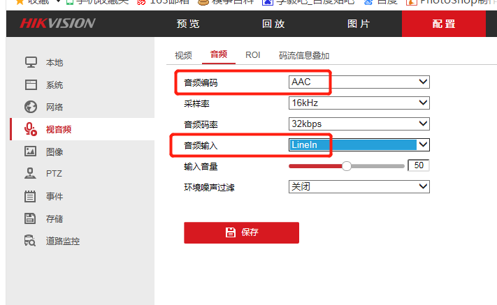
Task: Click the 本地 monitor icon in sidebar
Action: click(30, 62)
